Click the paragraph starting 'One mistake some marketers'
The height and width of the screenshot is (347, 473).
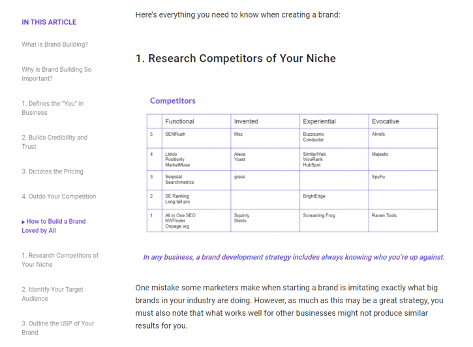coord(289,307)
